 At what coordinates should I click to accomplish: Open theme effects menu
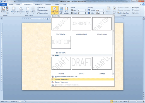pyautogui.click(x=8, y=13)
